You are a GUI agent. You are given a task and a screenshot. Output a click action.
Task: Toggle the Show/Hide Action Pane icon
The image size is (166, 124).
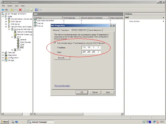pyautogui.click(x=40, y=10)
